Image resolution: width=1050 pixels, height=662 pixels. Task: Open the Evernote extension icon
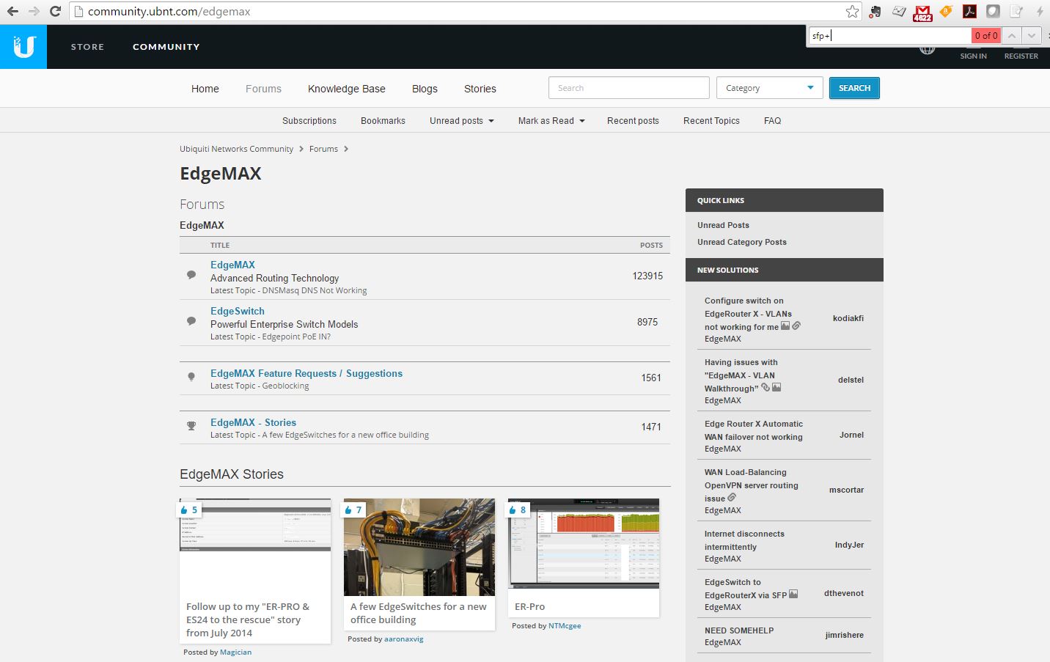point(875,12)
